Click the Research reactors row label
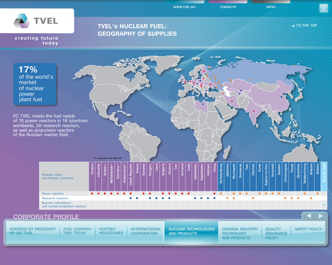 (x=55, y=198)
